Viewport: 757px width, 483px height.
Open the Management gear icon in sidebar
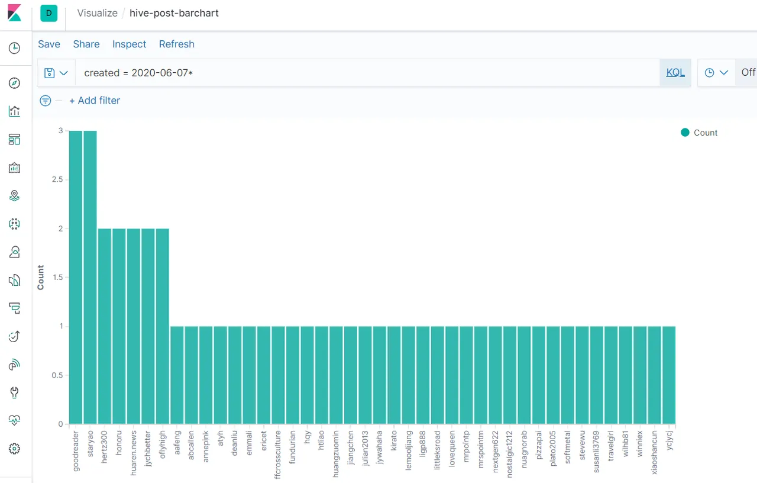tap(15, 449)
